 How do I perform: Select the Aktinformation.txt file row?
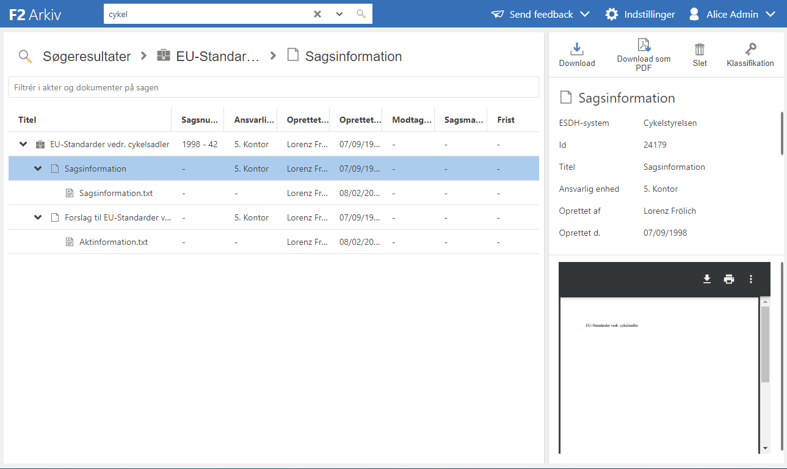(114, 242)
